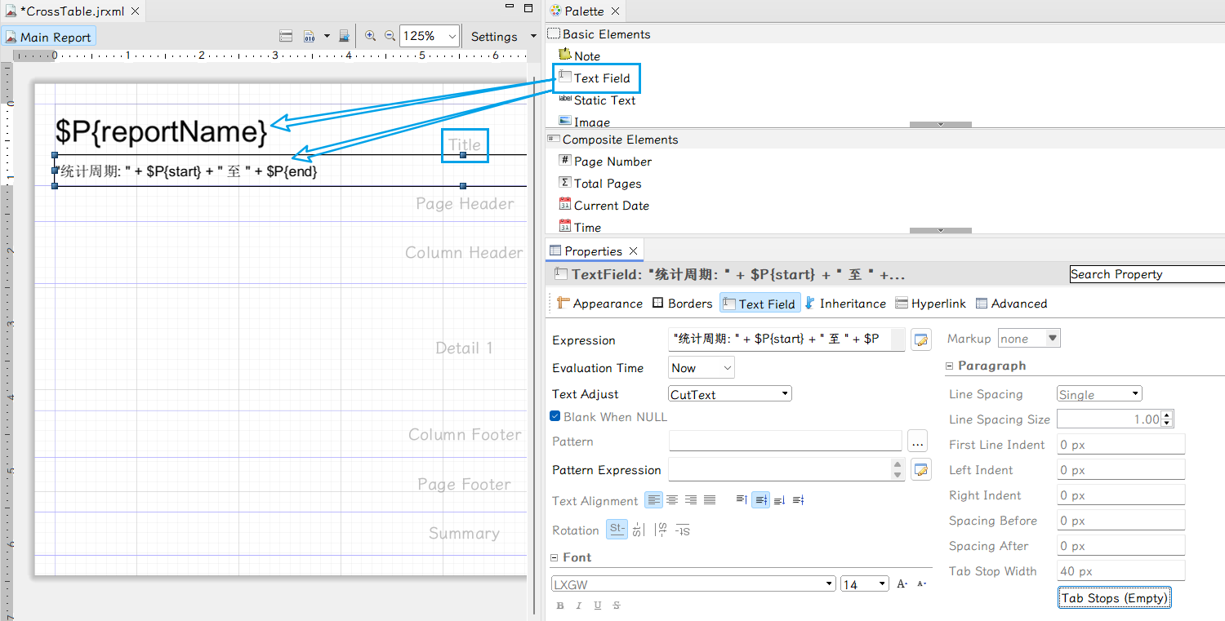Switch to the Appearance properties tab
Viewport: 1225px width, 621px height.
(599, 303)
